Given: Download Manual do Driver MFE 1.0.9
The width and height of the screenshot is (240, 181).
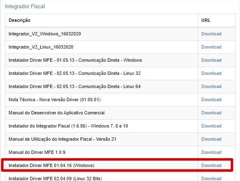Looking at the screenshot, I should 211,152.
